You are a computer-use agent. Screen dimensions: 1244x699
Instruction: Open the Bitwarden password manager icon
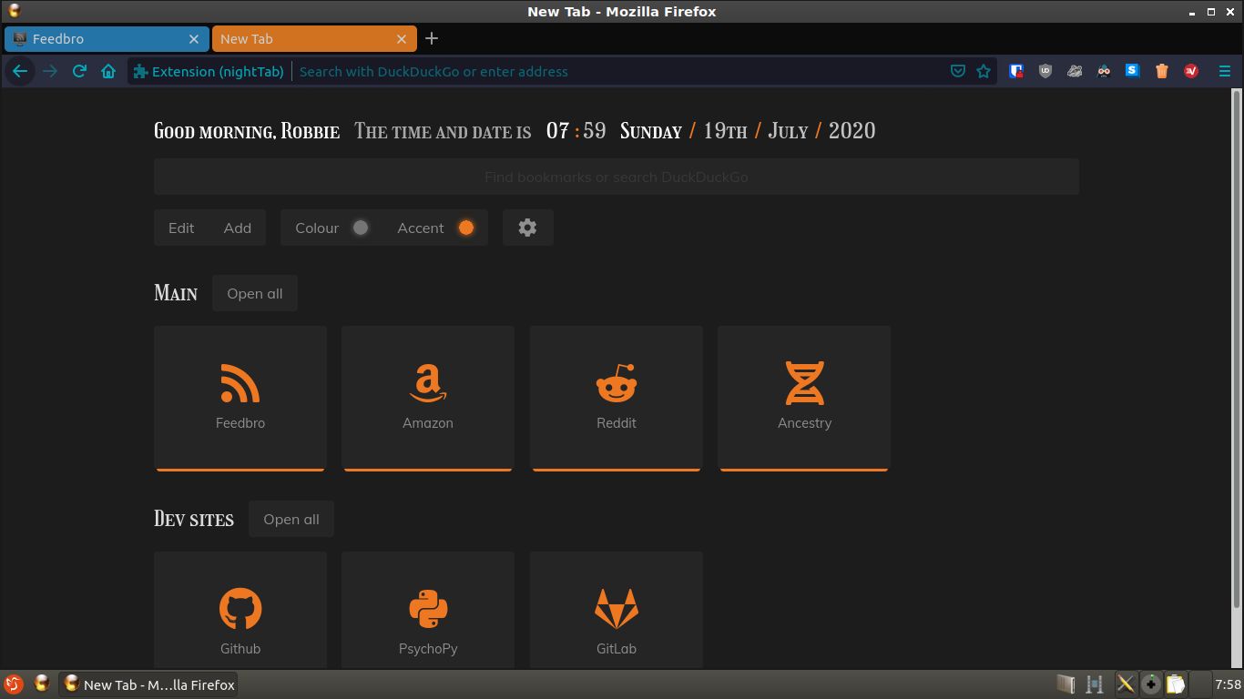[x=1015, y=70]
